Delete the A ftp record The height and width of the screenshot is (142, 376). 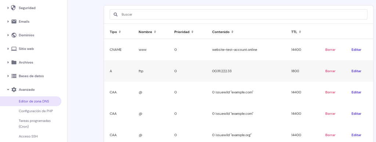point(330,71)
